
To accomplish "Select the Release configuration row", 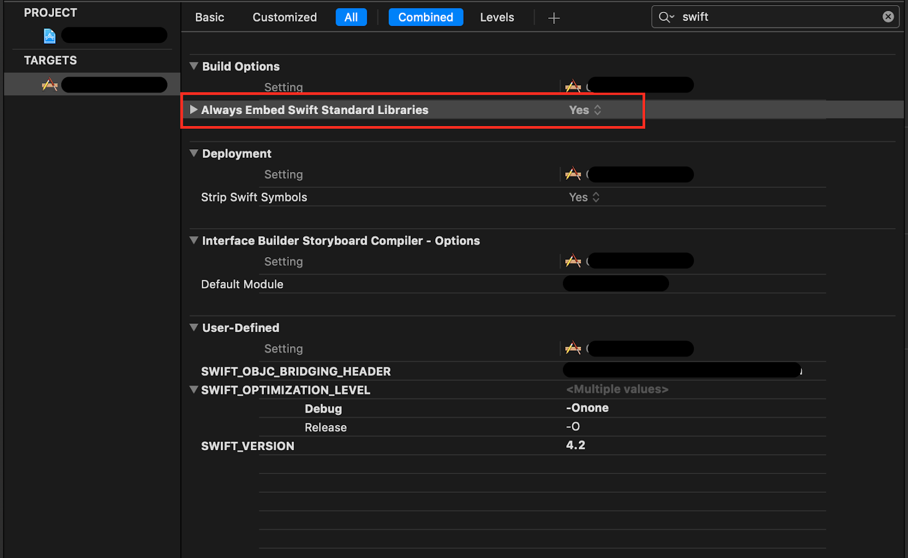I will [x=325, y=427].
